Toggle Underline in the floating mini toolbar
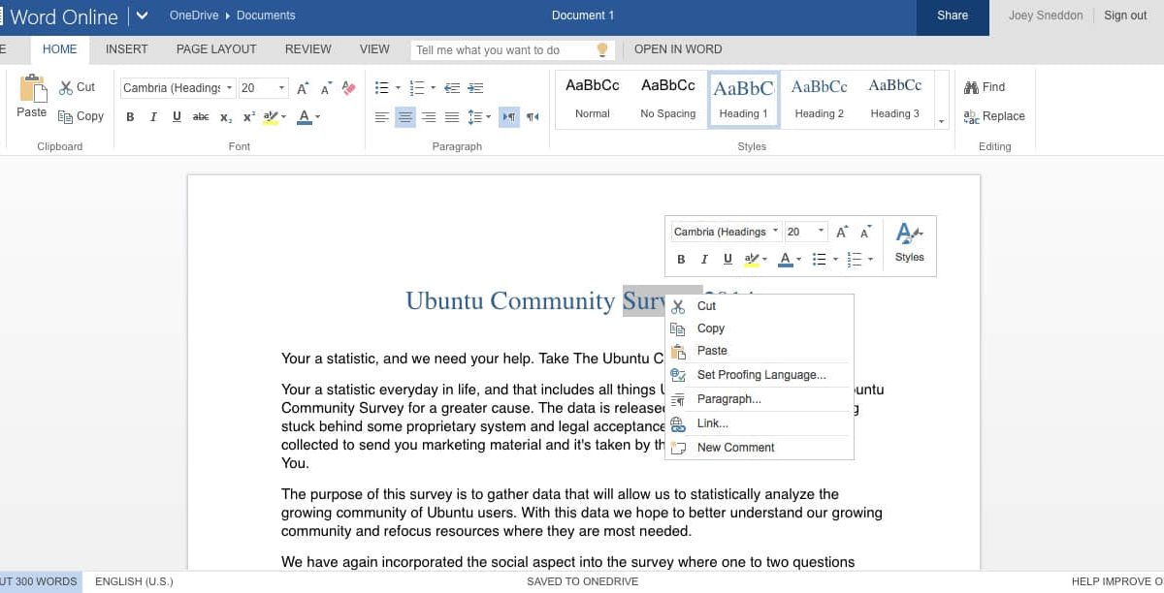The image size is (1164, 593). 727,260
